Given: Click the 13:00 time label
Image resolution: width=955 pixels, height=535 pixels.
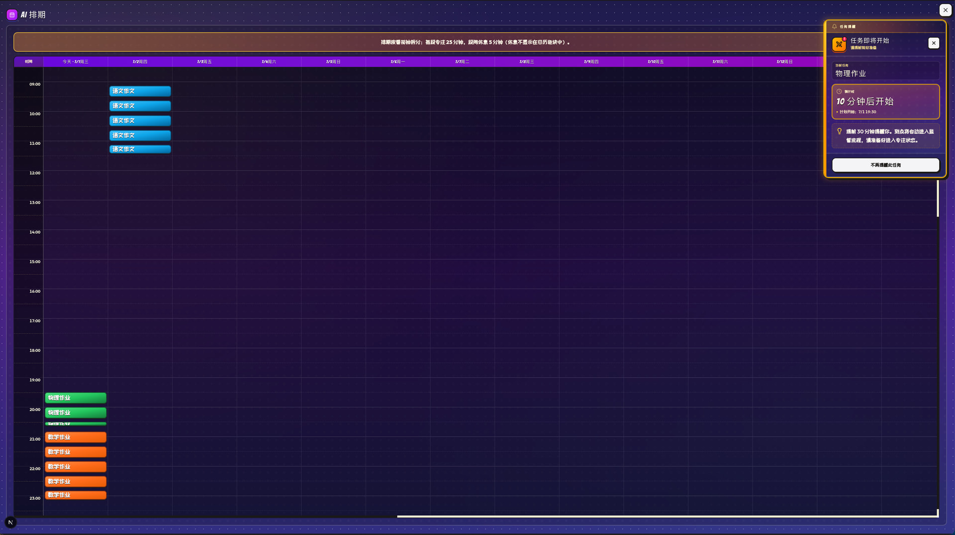Looking at the screenshot, I should [35, 203].
